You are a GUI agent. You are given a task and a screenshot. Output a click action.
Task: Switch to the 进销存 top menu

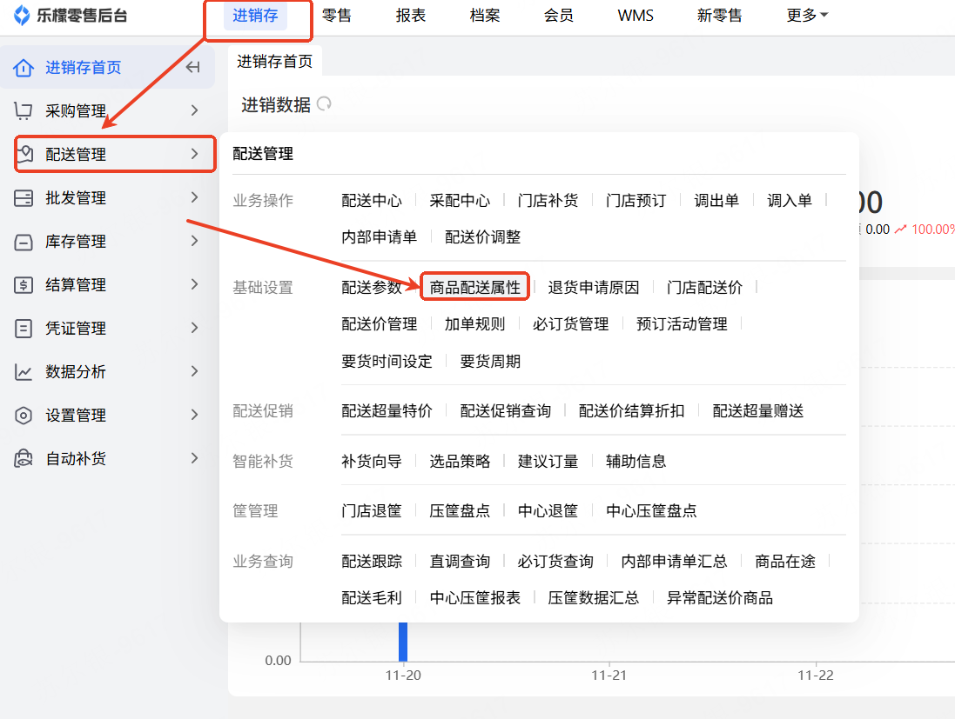pyautogui.click(x=255, y=15)
